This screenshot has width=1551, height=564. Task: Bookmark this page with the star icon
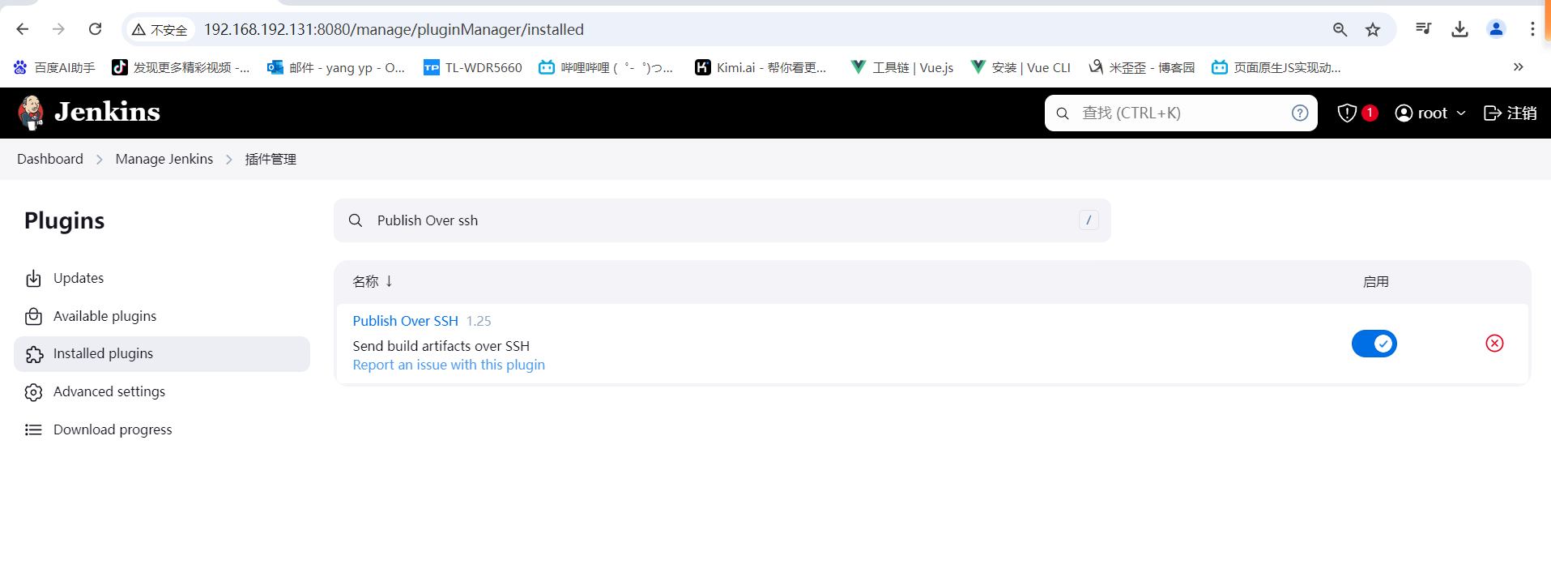1373,30
